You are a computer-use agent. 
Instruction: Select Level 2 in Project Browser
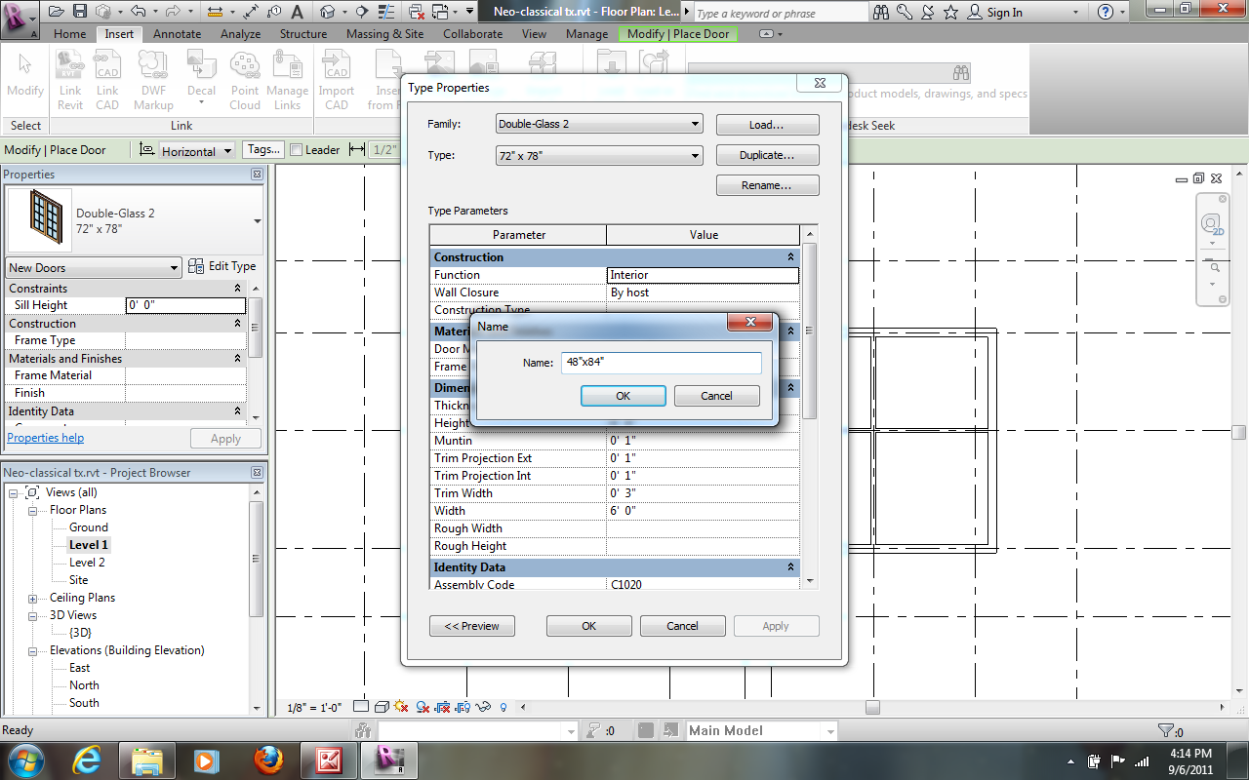pyautogui.click(x=87, y=563)
